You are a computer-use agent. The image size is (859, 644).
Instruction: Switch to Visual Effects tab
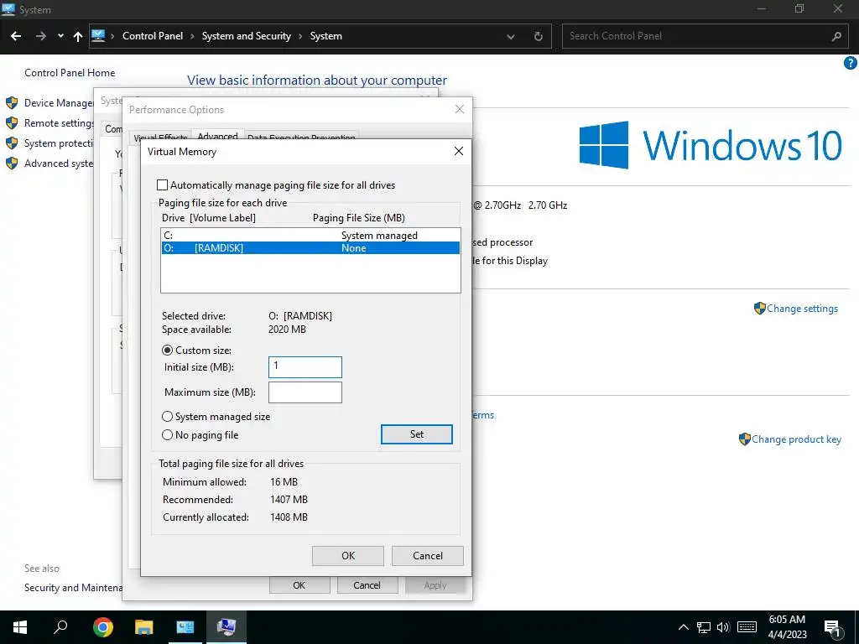pyautogui.click(x=160, y=137)
